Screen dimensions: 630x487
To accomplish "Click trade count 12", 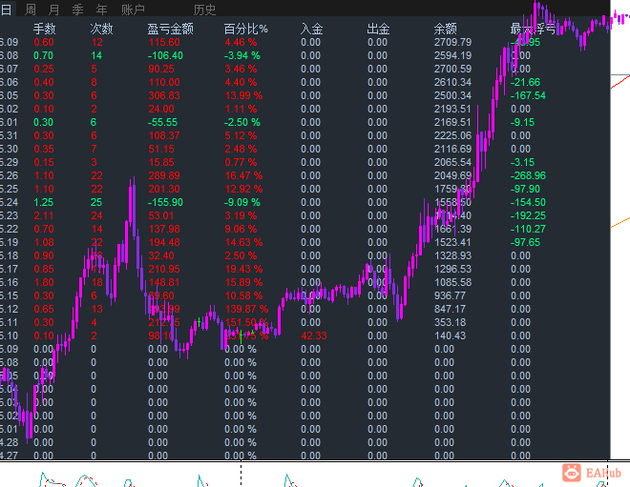I will point(96,42).
